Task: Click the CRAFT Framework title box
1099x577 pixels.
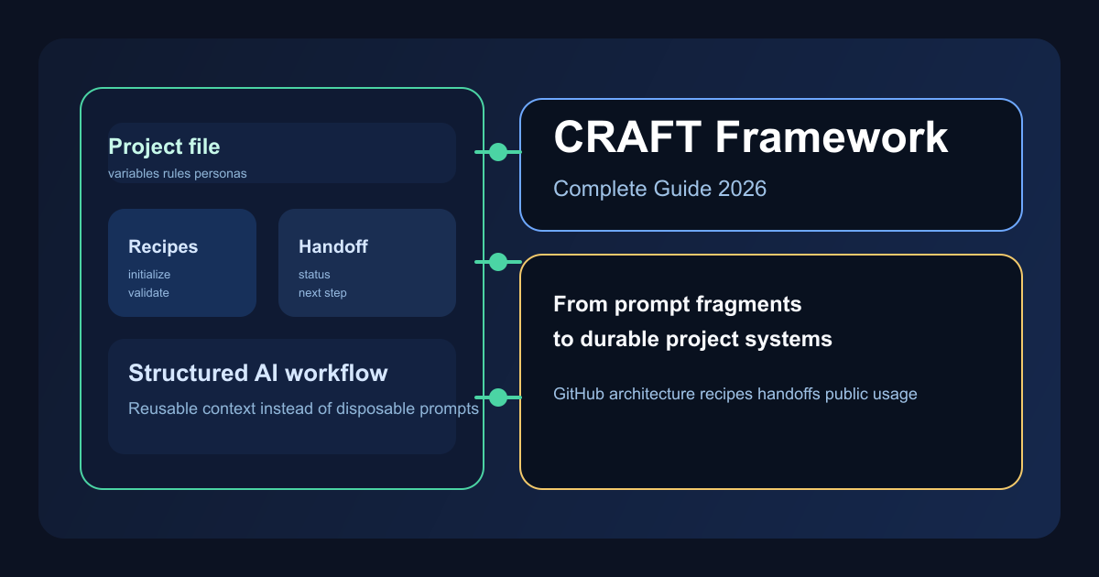Action: point(770,165)
